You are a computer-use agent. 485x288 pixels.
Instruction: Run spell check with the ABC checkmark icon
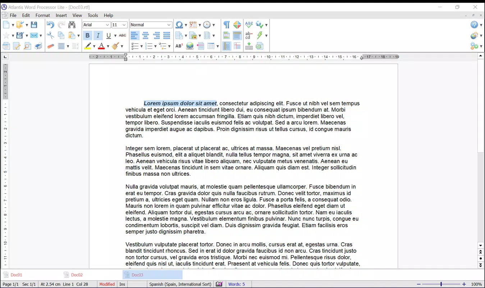tap(249, 25)
